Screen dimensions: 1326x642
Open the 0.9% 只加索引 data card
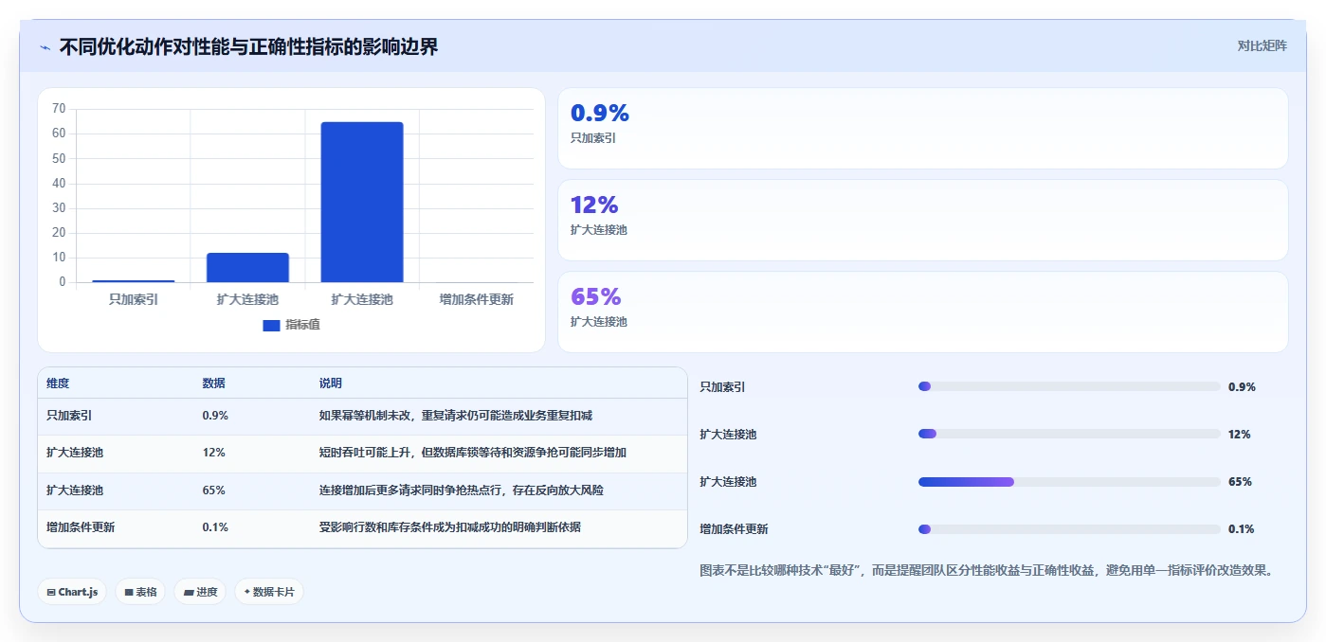[923, 129]
